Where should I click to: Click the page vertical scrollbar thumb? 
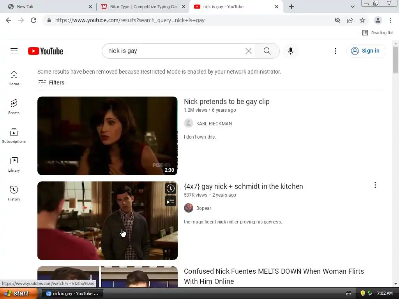click(395, 60)
